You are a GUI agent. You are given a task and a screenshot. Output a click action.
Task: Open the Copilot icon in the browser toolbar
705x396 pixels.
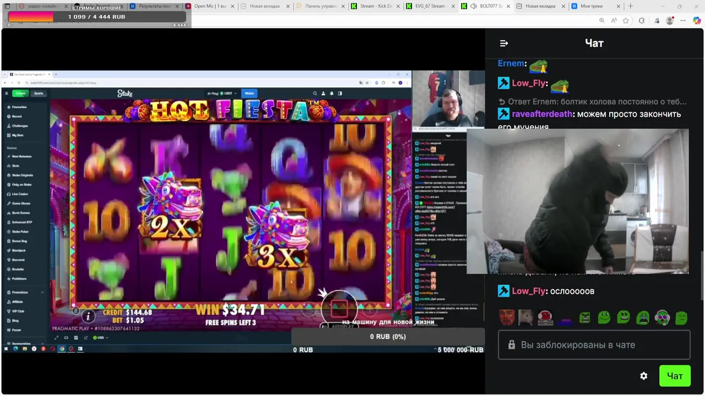(697, 20)
